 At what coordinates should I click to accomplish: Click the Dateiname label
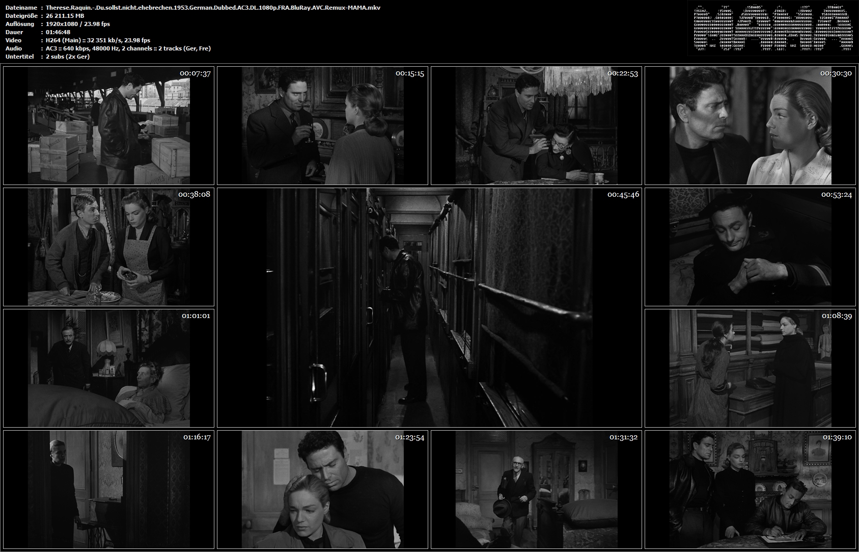(21, 8)
